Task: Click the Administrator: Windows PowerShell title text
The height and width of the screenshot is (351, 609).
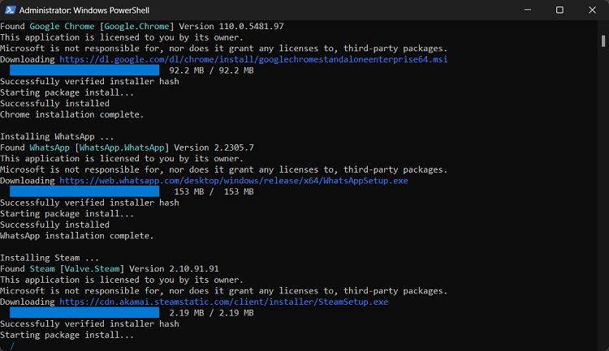Action: 84,11
